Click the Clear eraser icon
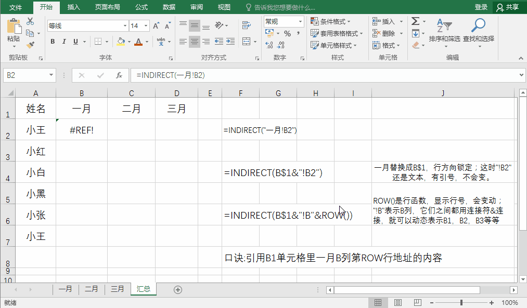The image size is (527, 308). 416,45
